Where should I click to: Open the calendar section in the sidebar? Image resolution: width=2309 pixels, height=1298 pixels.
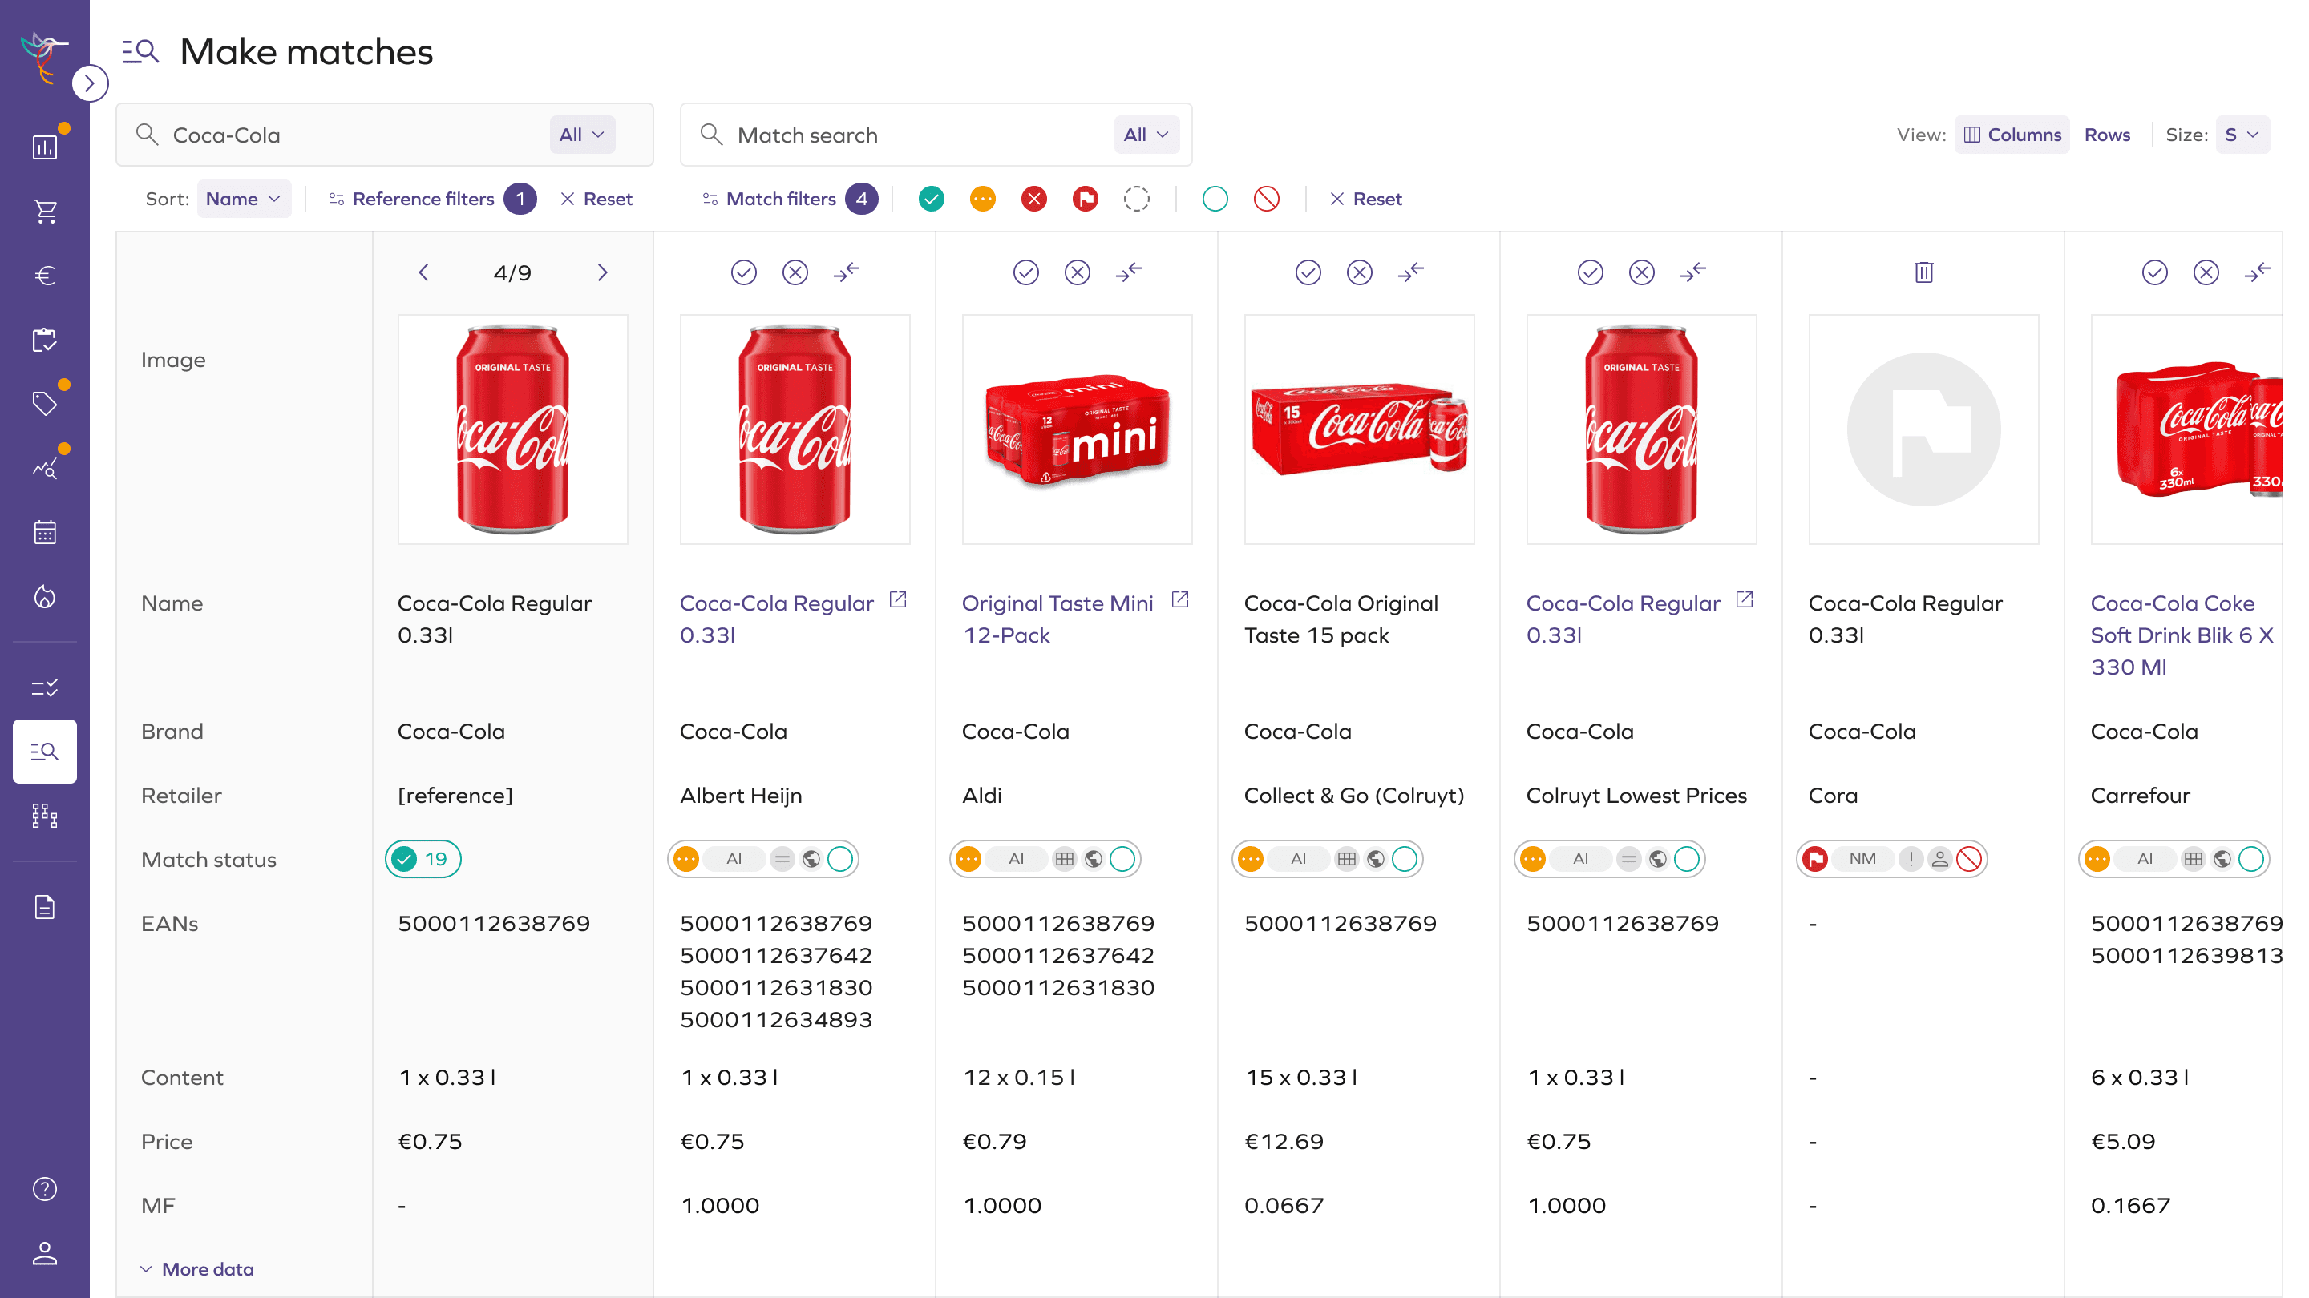(x=45, y=531)
